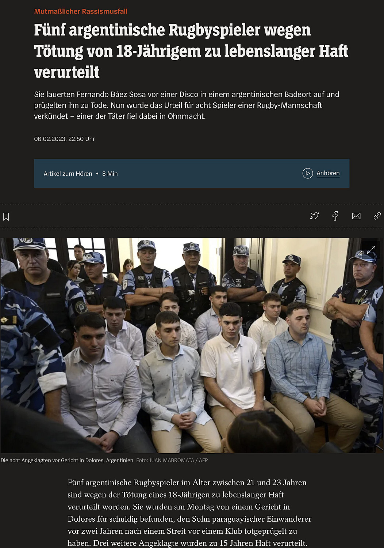Viewport: 384px width, 548px height.
Task: Send the article via email icon
Action: [356, 216]
